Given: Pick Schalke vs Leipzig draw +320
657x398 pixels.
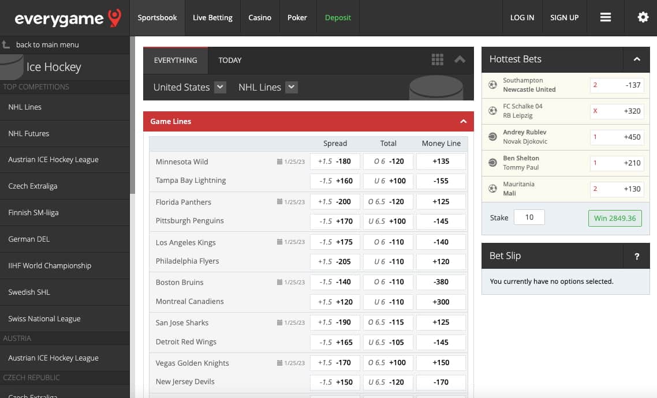Looking at the screenshot, I should (x=617, y=111).
